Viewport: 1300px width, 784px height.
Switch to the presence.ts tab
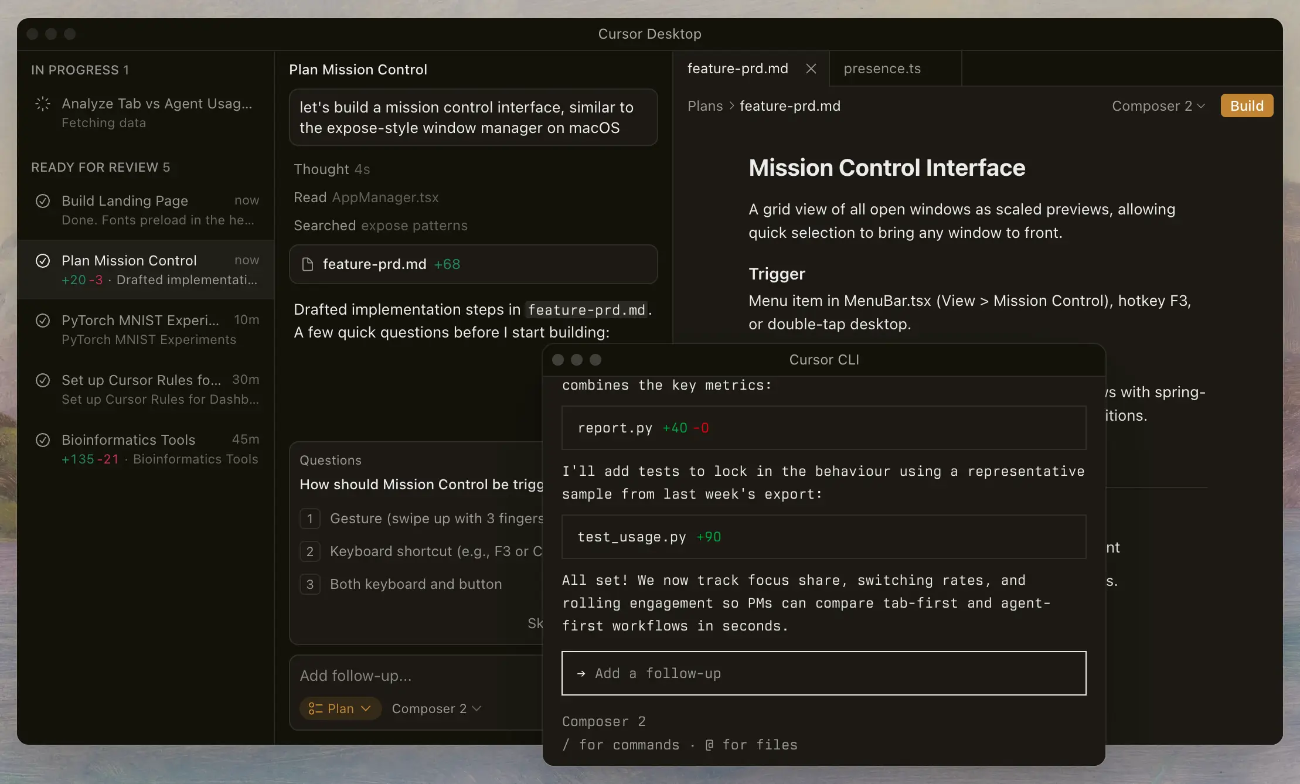(882, 69)
